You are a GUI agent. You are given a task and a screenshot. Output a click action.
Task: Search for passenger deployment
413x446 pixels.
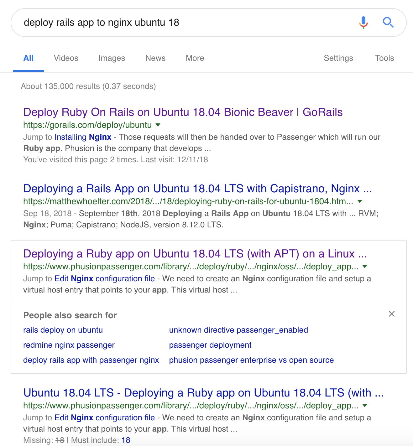[x=210, y=345]
